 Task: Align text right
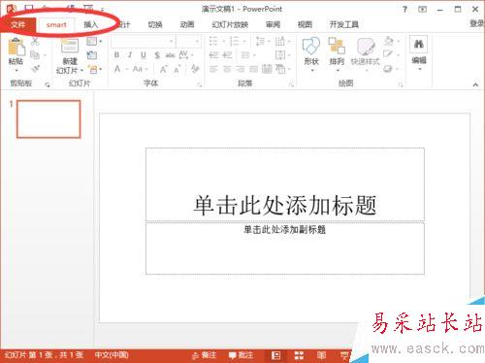point(241,69)
